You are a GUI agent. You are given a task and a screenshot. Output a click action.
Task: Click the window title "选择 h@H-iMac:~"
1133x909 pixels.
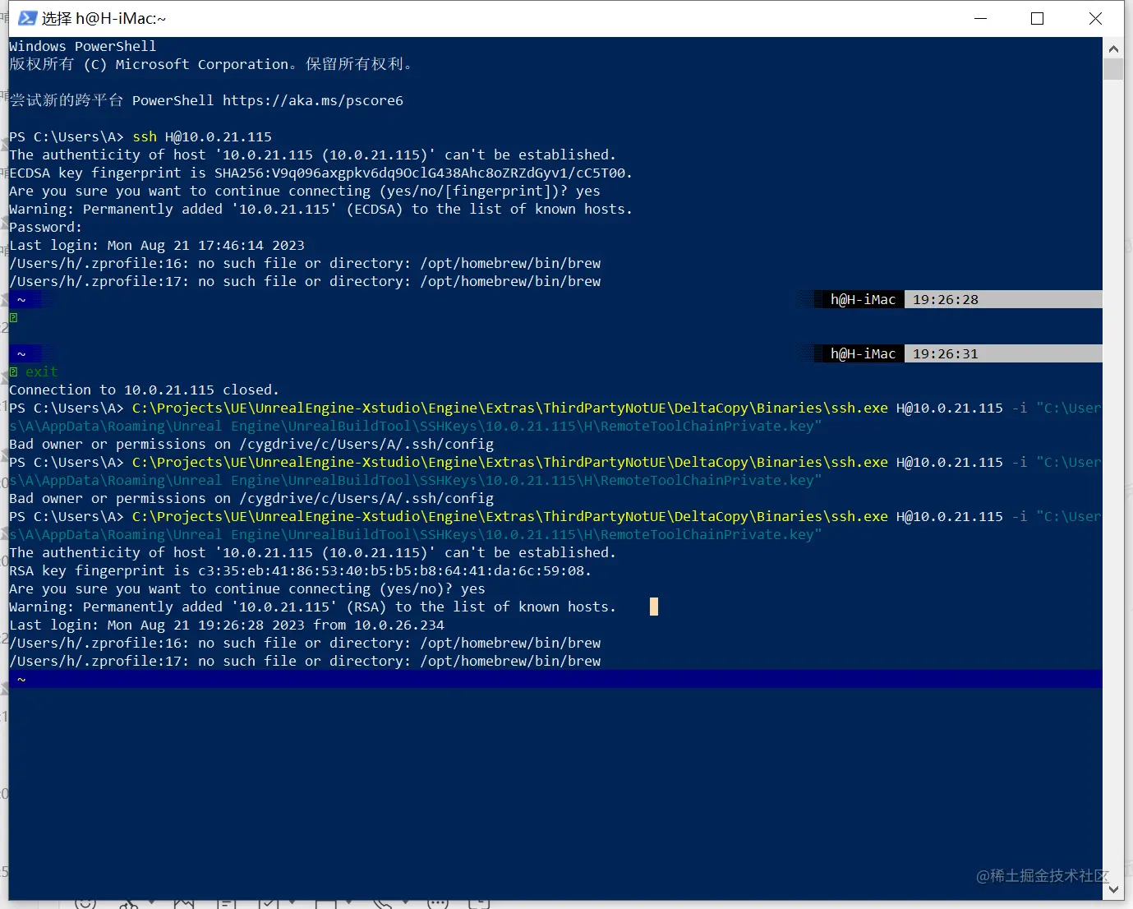[104, 18]
